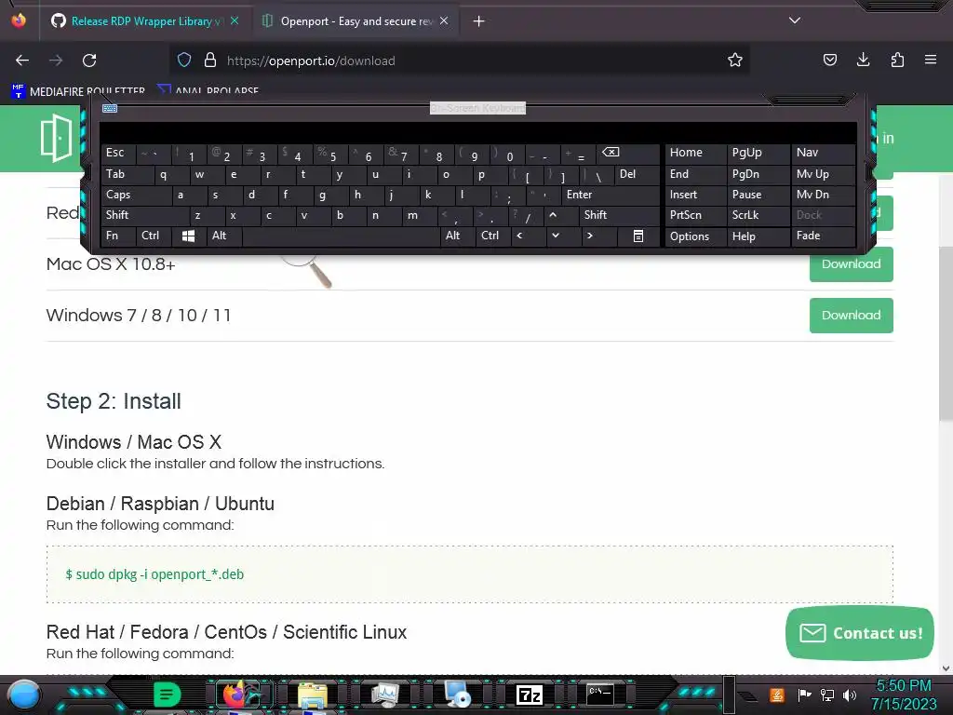Click the Firefox back arrow
The width and height of the screenshot is (953, 715).
[x=22, y=61]
